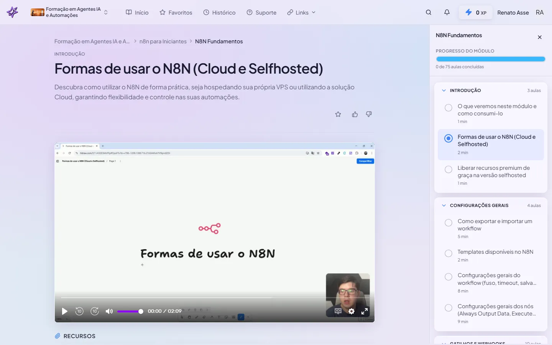
Task: Click the '3 aulas' count label
Action: pos(534,90)
